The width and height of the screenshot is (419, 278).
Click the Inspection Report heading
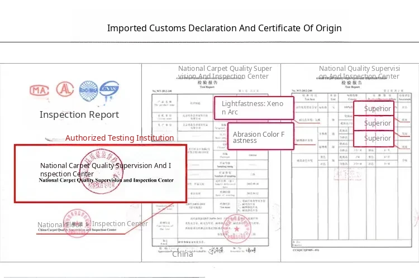[79, 114]
